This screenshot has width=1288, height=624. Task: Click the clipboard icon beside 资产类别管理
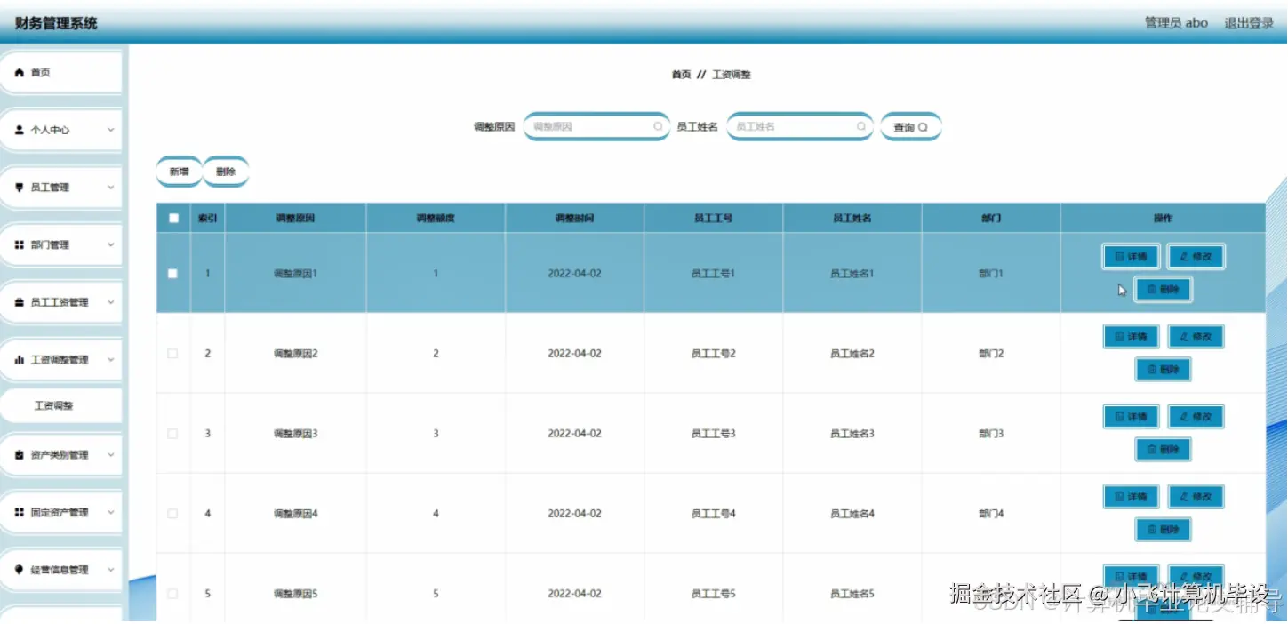pos(20,455)
